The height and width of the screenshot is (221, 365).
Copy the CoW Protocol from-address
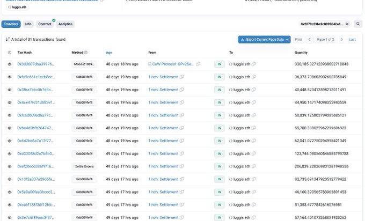198,64
